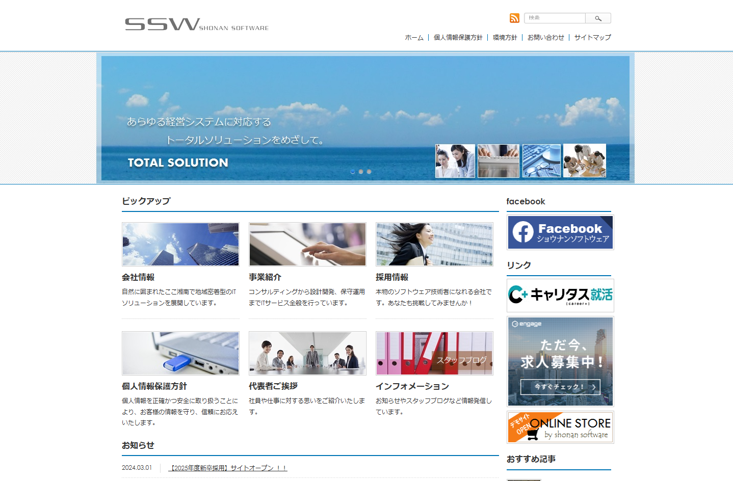
Task: Click the 2025年度新卒採用 news link
Action: (x=228, y=468)
